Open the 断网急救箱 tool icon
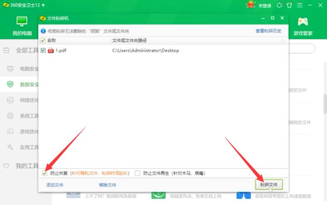Image resolution: width=327 pixels, height=205 pixels. click(73, 195)
